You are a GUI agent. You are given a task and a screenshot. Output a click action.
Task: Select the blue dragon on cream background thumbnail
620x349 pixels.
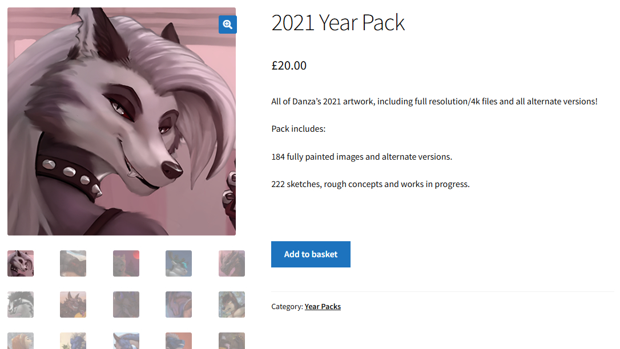(x=73, y=341)
